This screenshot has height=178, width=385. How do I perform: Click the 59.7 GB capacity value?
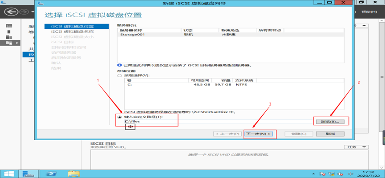point(223,84)
